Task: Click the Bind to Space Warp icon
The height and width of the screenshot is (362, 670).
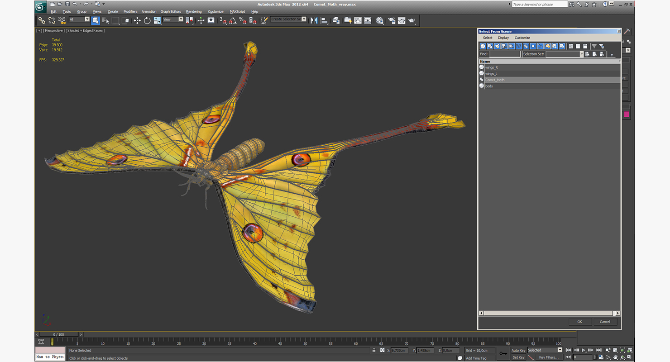Action: 62,20
